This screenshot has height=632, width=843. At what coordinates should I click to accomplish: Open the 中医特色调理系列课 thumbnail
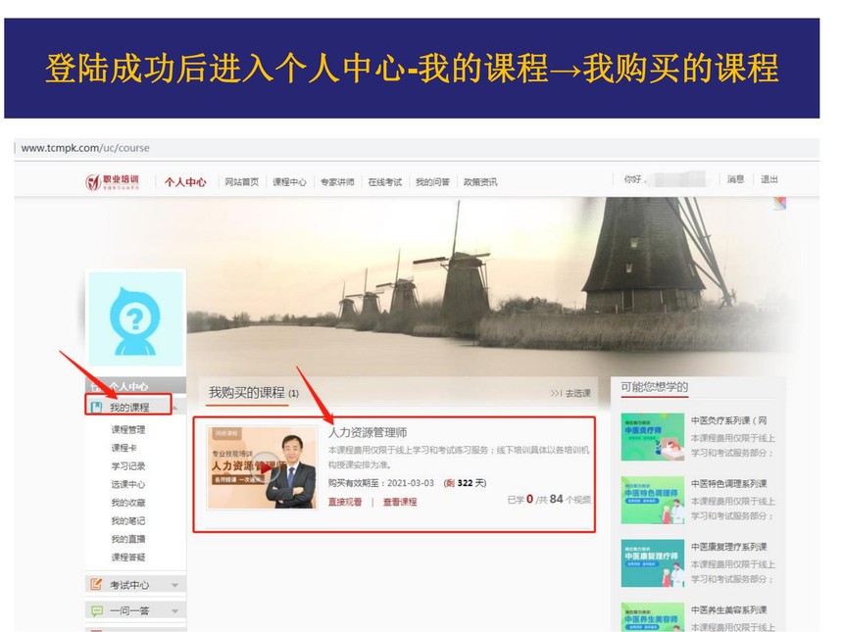pyautogui.click(x=653, y=500)
